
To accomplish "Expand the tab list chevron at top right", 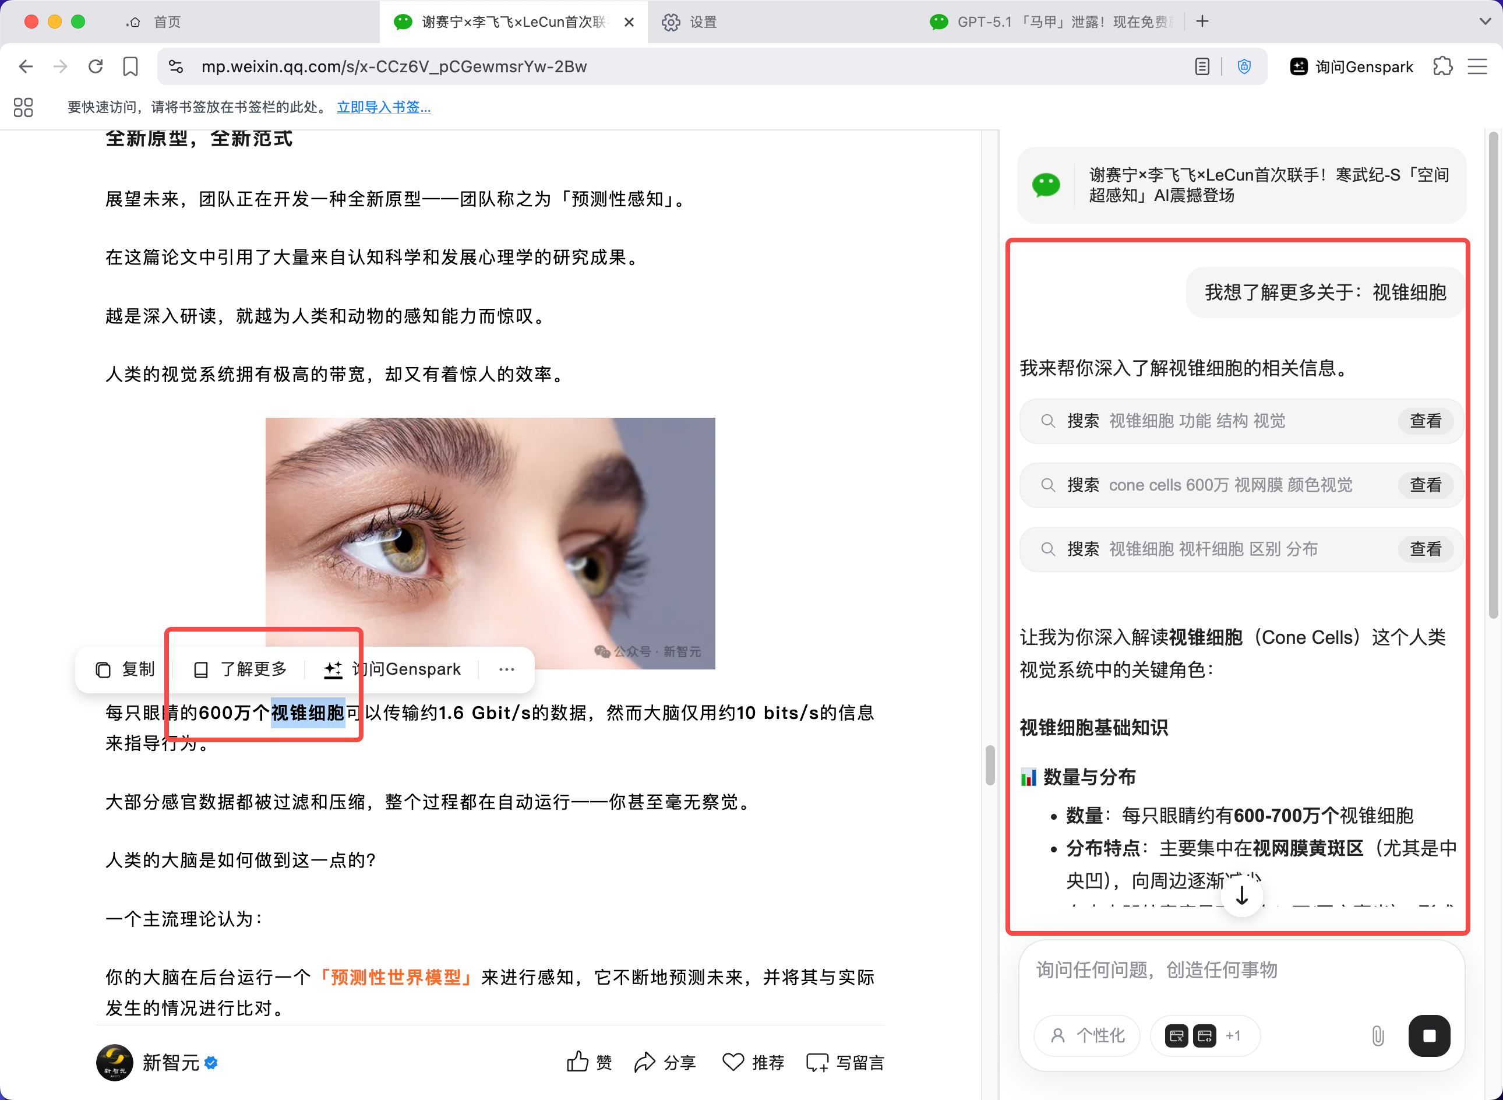I will [x=1485, y=22].
